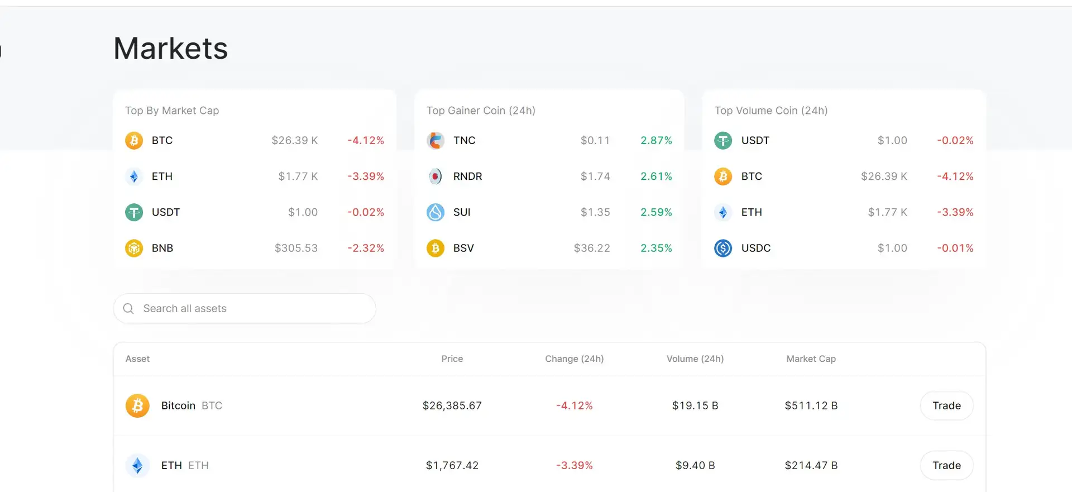Viewport: 1072px width, 492px height.
Task: Sort by Market Cap column header
Action: 811,359
